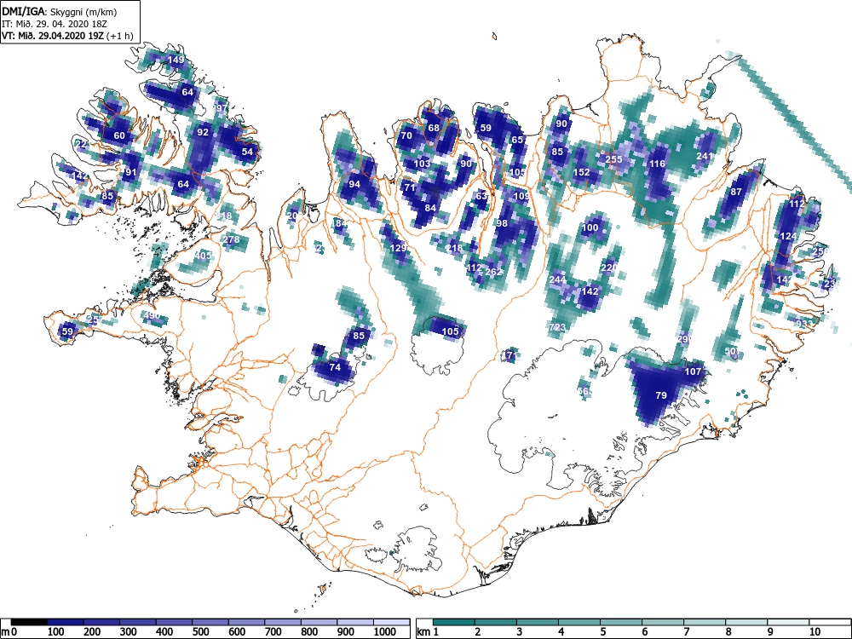Select the VT: Mið. 29.04.2020 19Z line
This screenshot has height=639, width=852.
click(x=67, y=36)
